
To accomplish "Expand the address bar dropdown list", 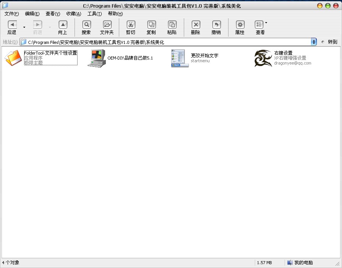I will point(314,42).
